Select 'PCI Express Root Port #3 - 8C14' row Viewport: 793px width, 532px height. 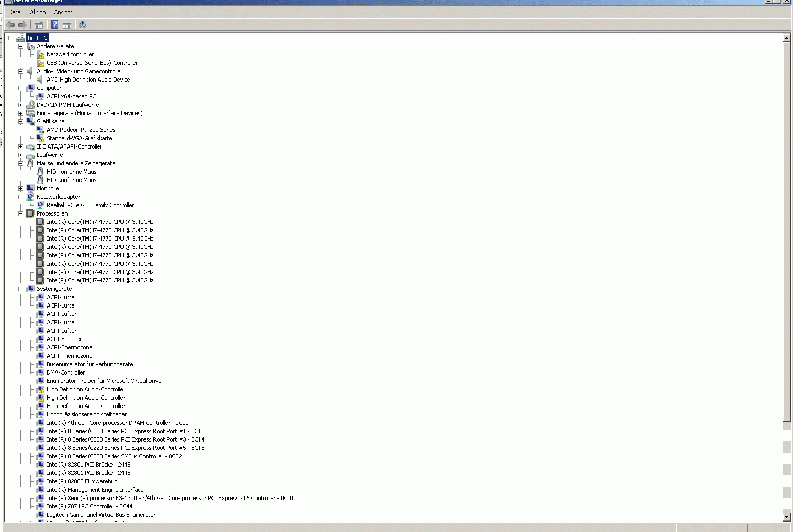[x=126, y=439]
